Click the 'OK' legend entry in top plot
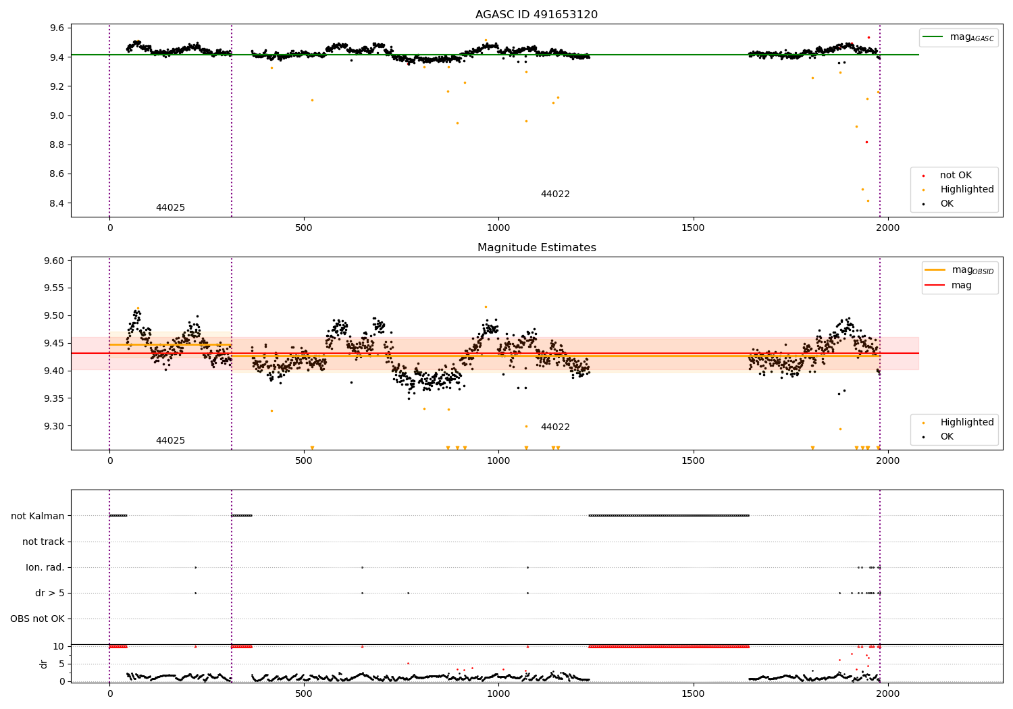The height and width of the screenshot is (709, 1013). coord(946,204)
